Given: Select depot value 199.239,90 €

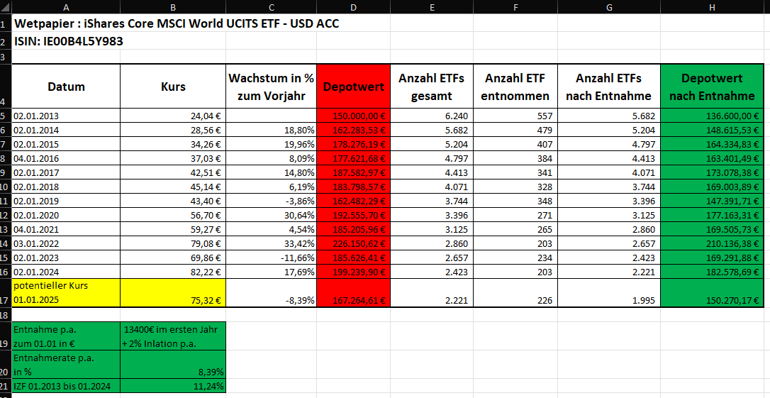Looking at the screenshot, I should [x=354, y=272].
